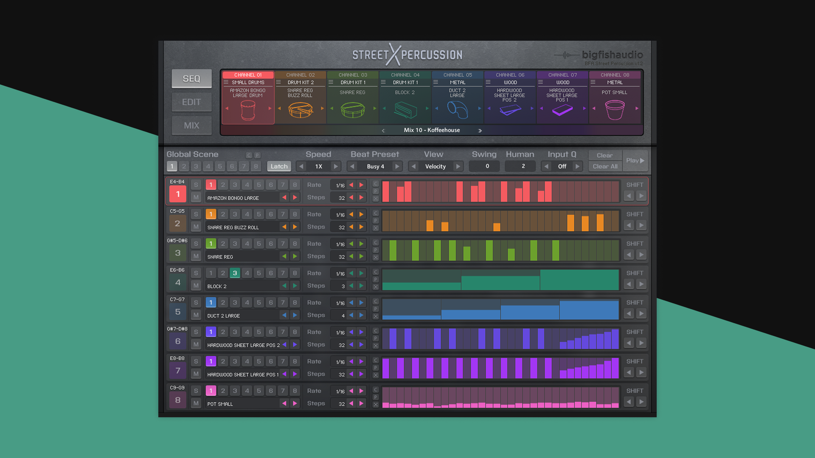The height and width of the screenshot is (458, 815).
Task: Solo track 1 with the S button
Action: [x=196, y=185]
